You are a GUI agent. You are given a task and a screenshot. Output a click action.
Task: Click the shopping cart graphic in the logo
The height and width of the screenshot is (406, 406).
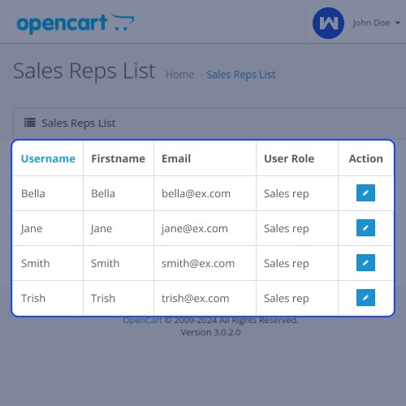tap(123, 22)
